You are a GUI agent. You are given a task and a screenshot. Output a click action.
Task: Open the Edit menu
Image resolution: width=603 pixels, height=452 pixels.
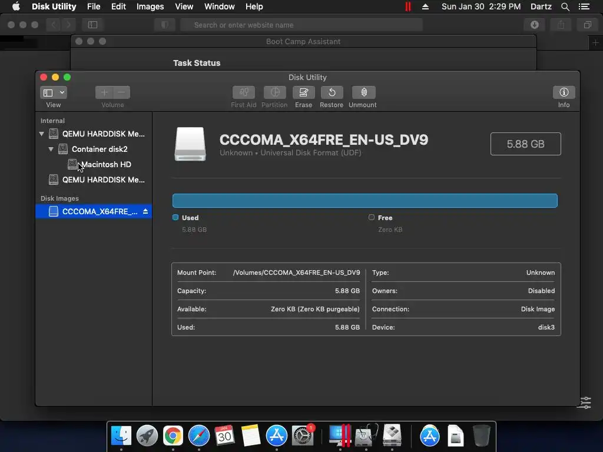click(x=118, y=6)
